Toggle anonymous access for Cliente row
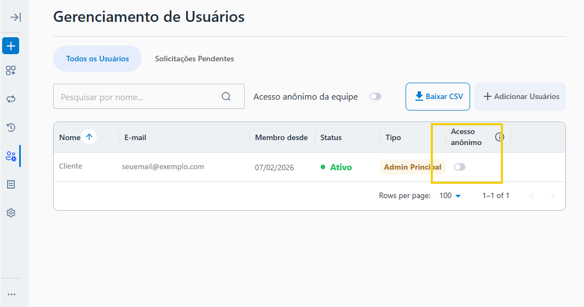Image resolution: width=584 pixels, height=307 pixels. 460,167
